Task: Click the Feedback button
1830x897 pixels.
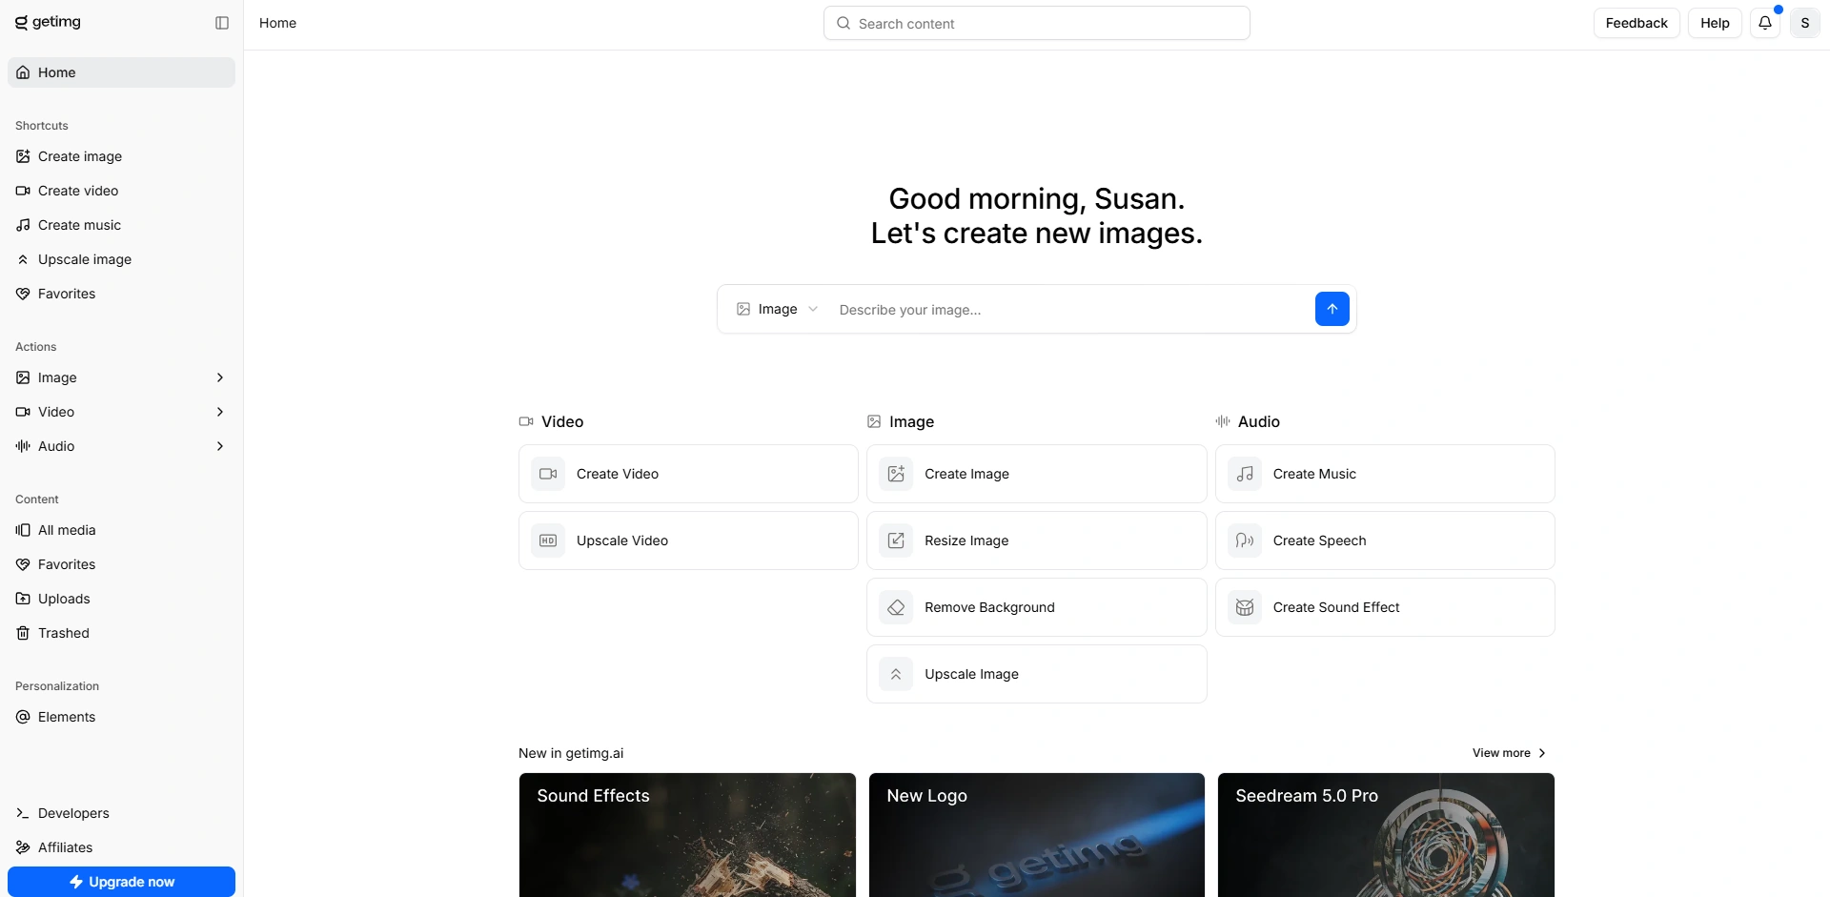Action: point(1637,23)
